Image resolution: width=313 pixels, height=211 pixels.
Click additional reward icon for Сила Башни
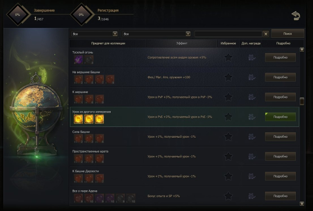pos(251,137)
